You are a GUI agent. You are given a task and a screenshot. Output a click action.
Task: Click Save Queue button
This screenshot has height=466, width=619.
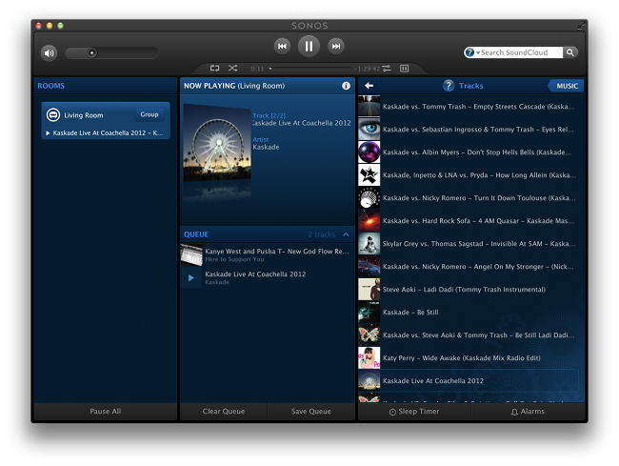point(311,411)
